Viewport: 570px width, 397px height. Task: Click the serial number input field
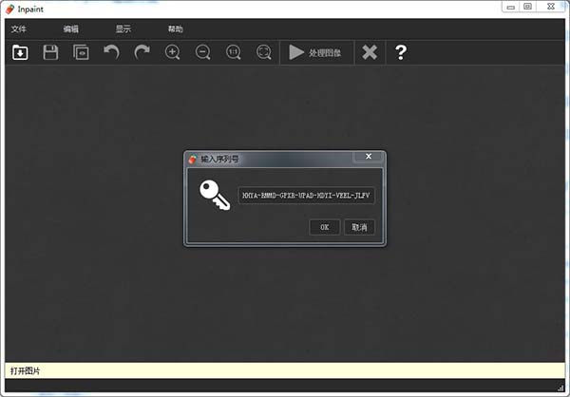[x=306, y=196]
